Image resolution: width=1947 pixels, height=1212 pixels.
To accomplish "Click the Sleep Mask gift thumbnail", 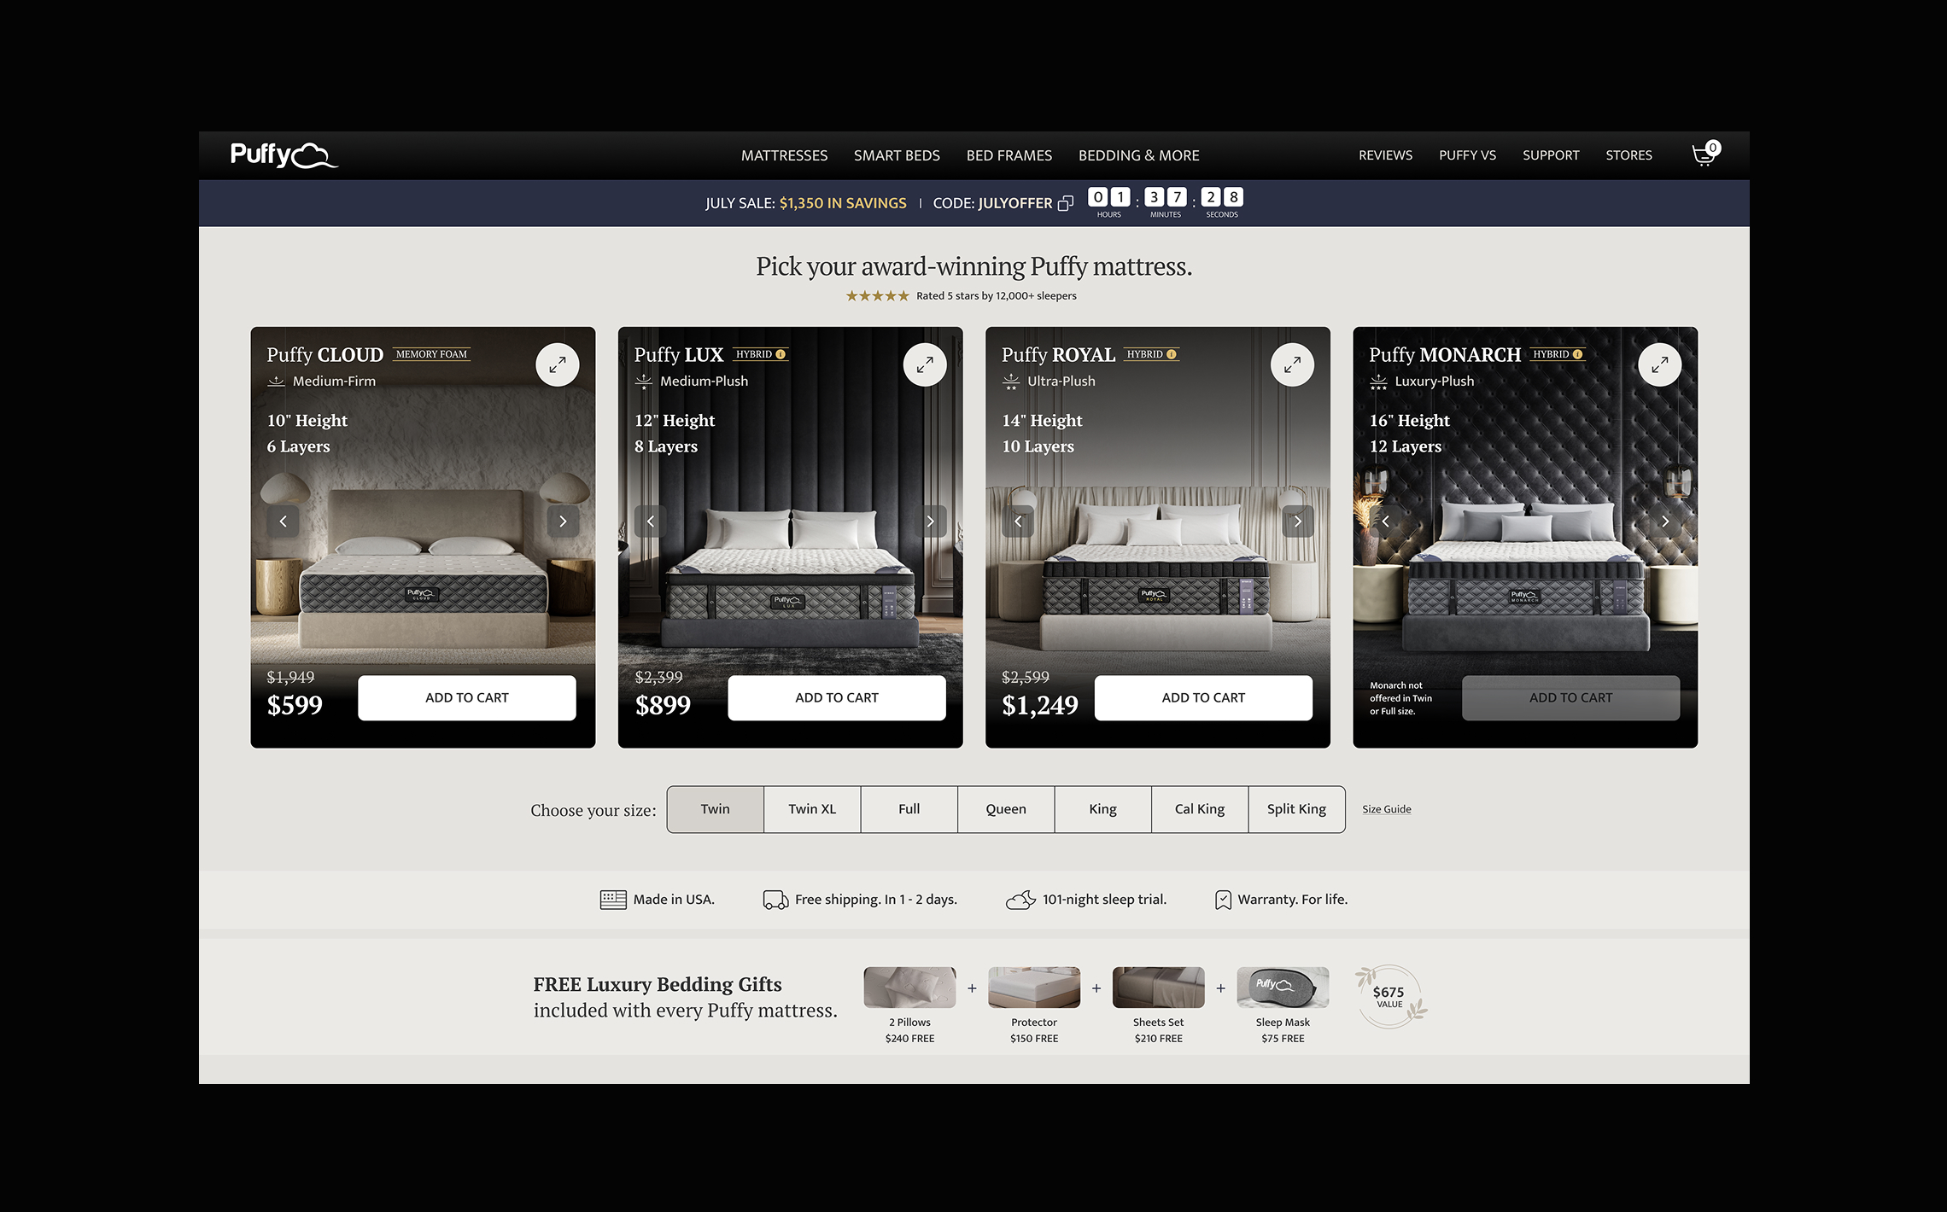I will [1283, 988].
